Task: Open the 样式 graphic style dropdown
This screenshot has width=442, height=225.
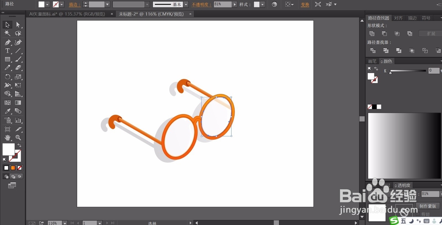Action: click(263, 4)
